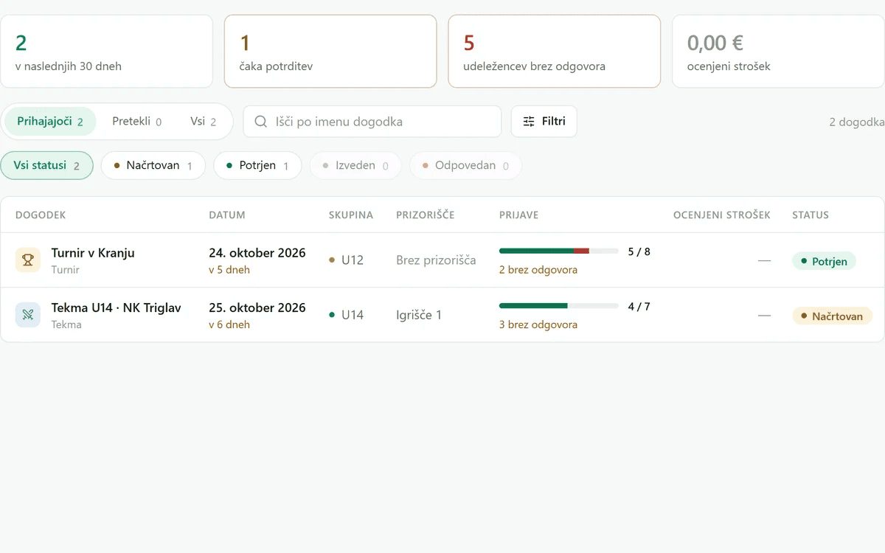Viewport: 885px width, 553px height.
Task: Open the 'čaka potrditev' summary card
Action: (330, 52)
